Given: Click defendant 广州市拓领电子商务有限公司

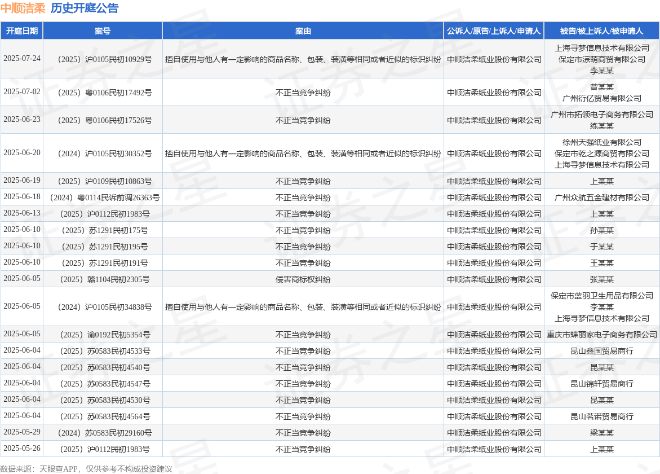Looking at the screenshot, I should (x=601, y=115).
